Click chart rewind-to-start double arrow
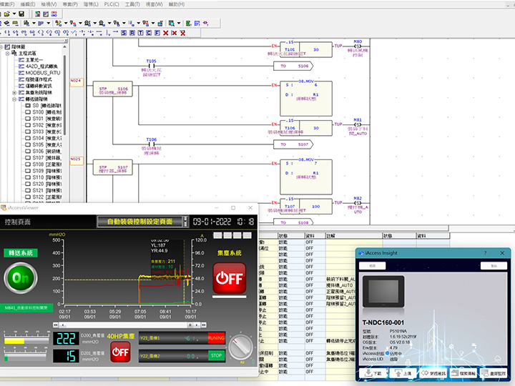 (x=56, y=325)
